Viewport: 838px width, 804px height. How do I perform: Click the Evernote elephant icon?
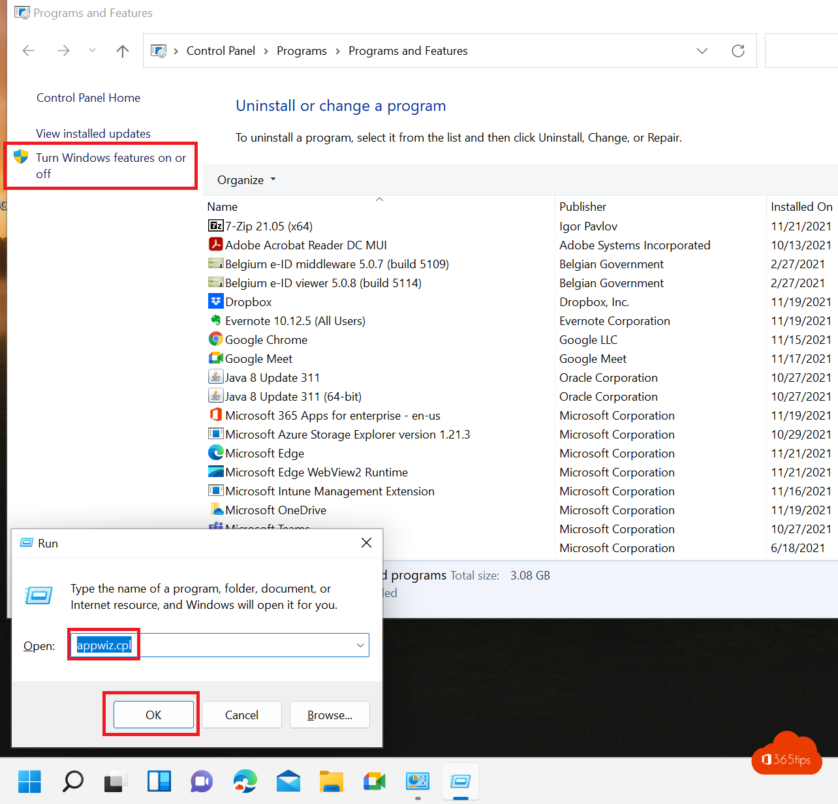coord(215,320)
